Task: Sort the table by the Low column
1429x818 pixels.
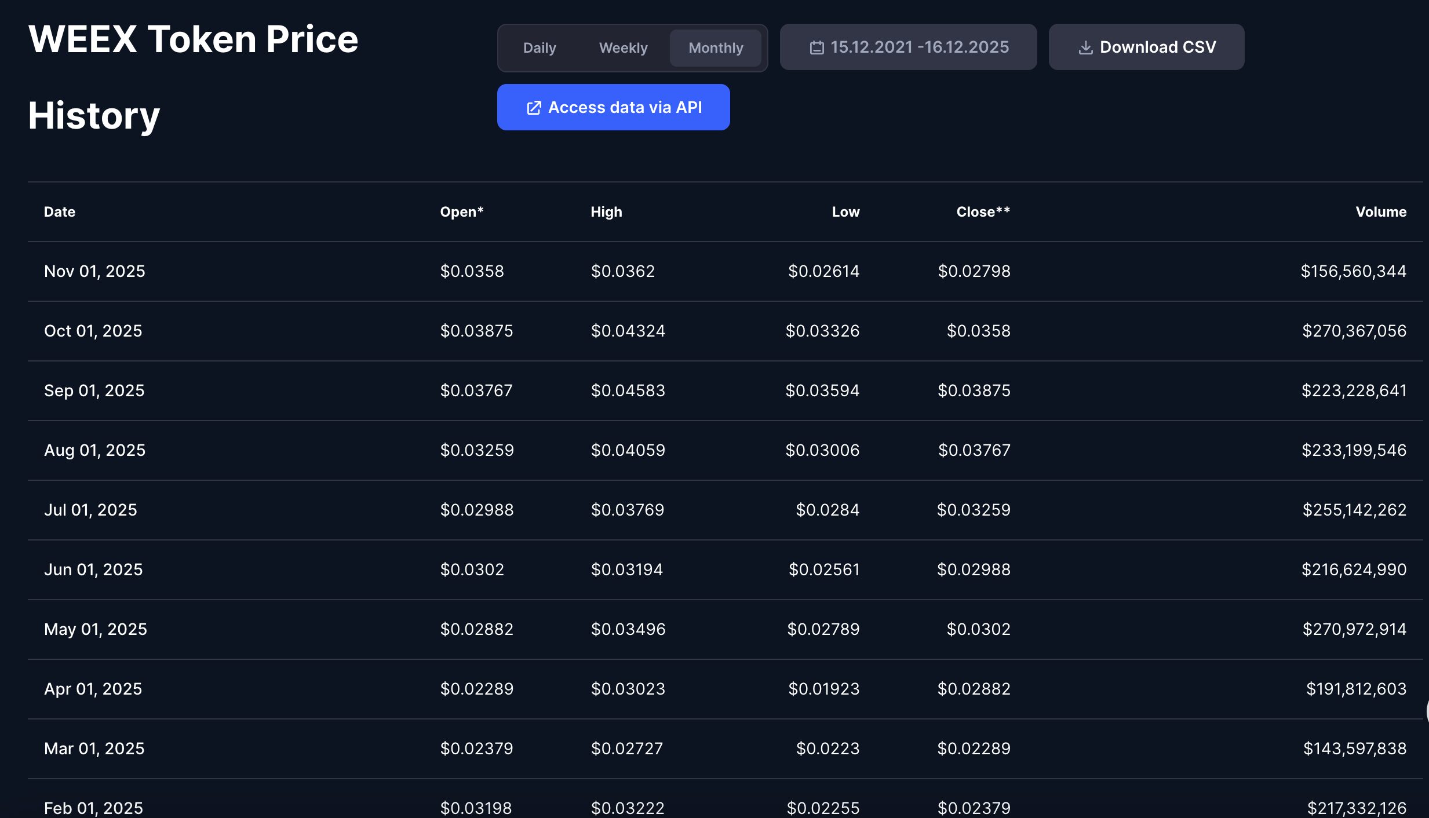Action: coord(845,211)
